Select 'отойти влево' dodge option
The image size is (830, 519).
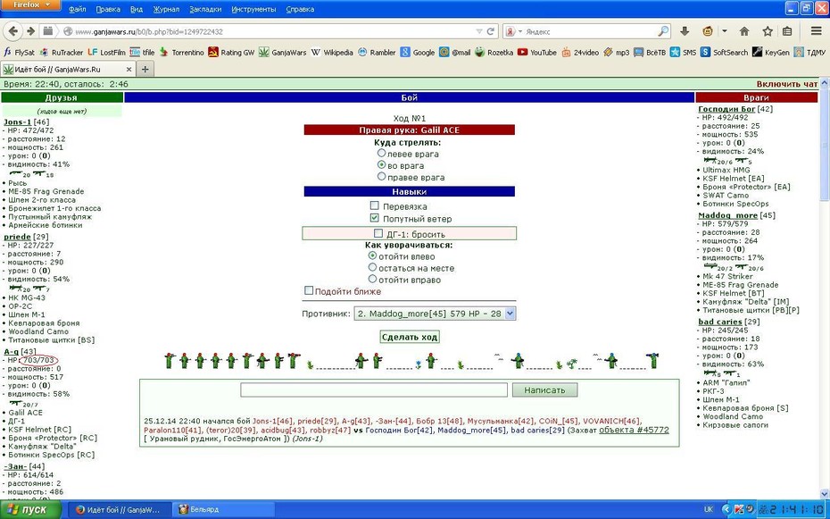(372, 255)
